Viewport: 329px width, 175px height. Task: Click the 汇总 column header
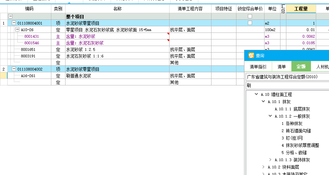tap(283, 9)
